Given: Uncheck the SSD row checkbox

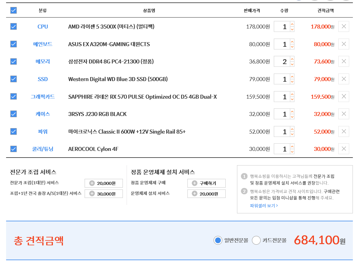Looking at the screenshot, I should [14, 79].
